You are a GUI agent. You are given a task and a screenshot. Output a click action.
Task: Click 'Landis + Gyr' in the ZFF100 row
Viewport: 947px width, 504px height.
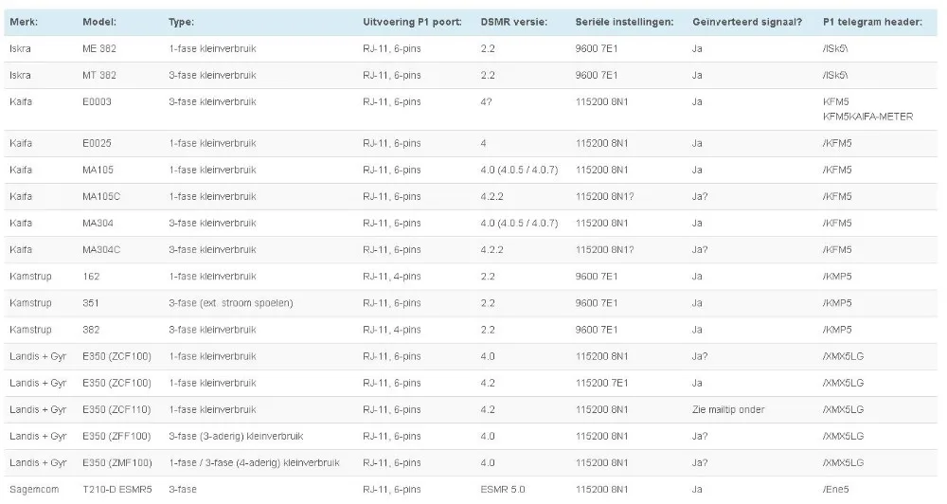[38, 437]
